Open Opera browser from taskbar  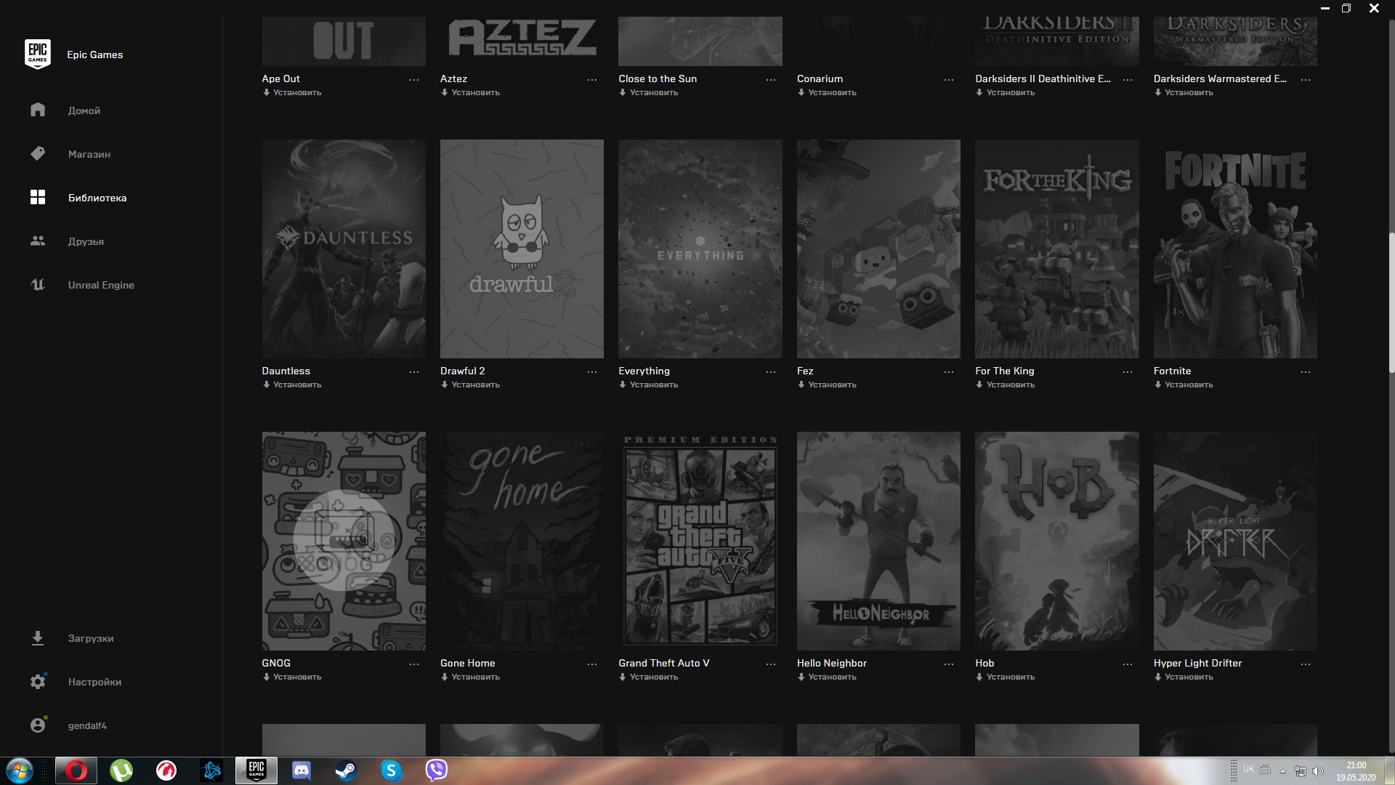[x=76, y=770]
